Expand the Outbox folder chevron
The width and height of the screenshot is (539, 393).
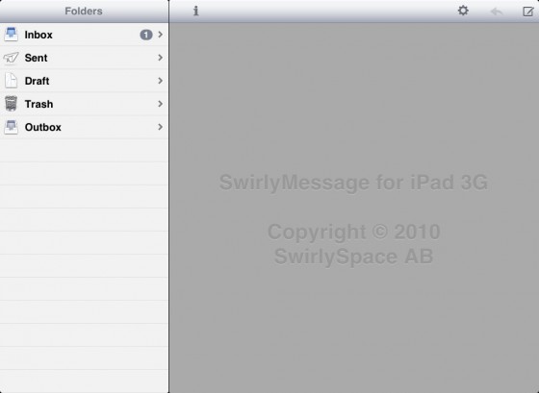coord(160,127)
